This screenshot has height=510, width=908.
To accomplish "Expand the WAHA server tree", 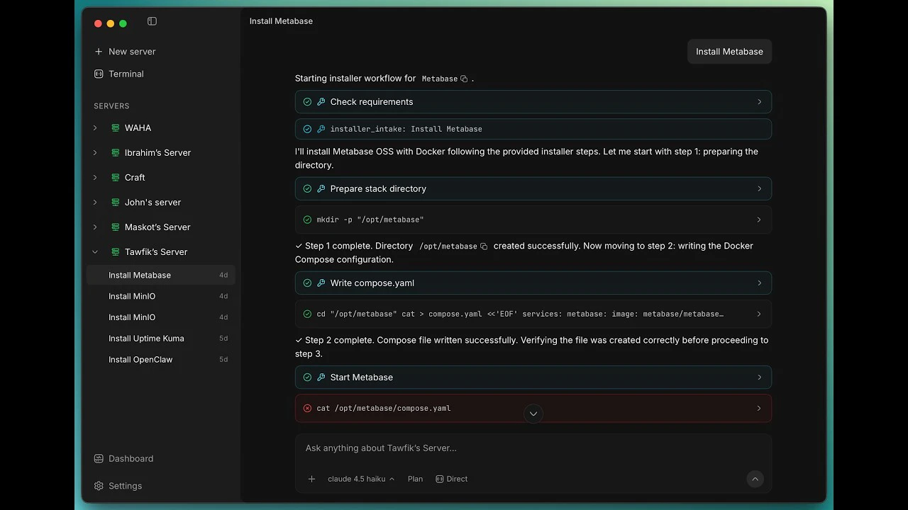I will coord(95,128).
